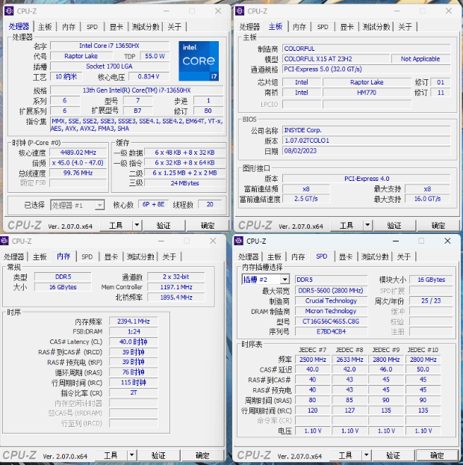This screenshot has height=465, width=463.
Task: Click the core count value 6P + 8E
Action: click(153, 204)
